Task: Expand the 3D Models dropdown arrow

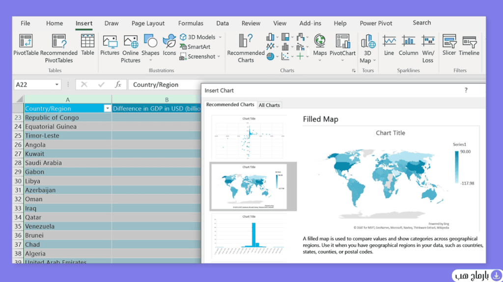Action: [x=221, y=37]
